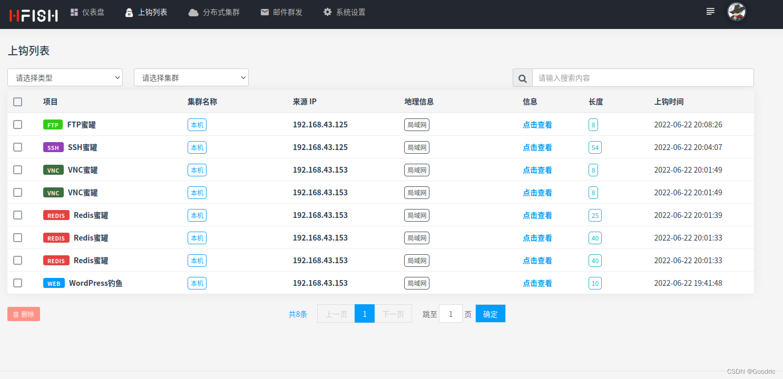Viewport: 783px width, 379px height.
Task: Click 点击查看 link in SSH蜜罐 row
Action: point(537,147)
